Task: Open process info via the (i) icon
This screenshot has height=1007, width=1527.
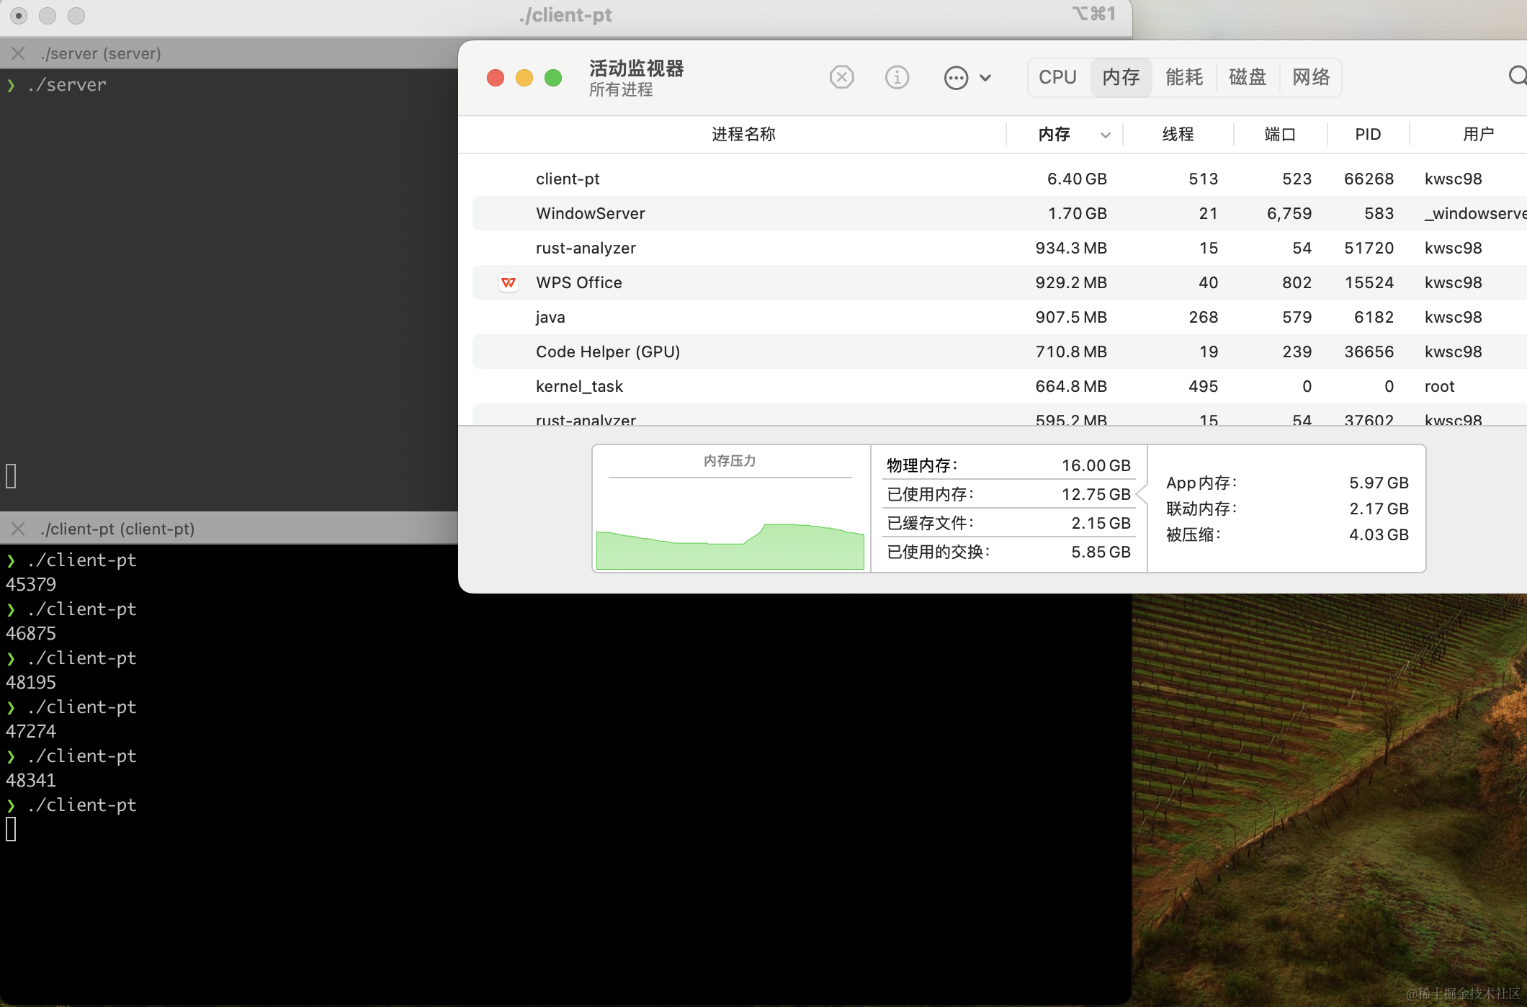Action: (x=897, y=77)
